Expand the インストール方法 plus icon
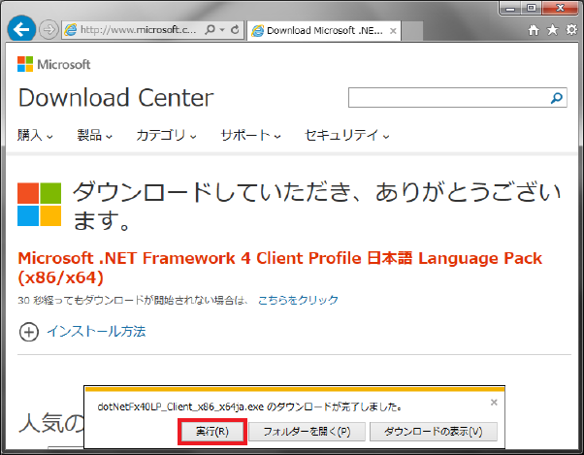The height and width of the screenshot is (455, 584). pyautogui.click(x=29, y=332)
